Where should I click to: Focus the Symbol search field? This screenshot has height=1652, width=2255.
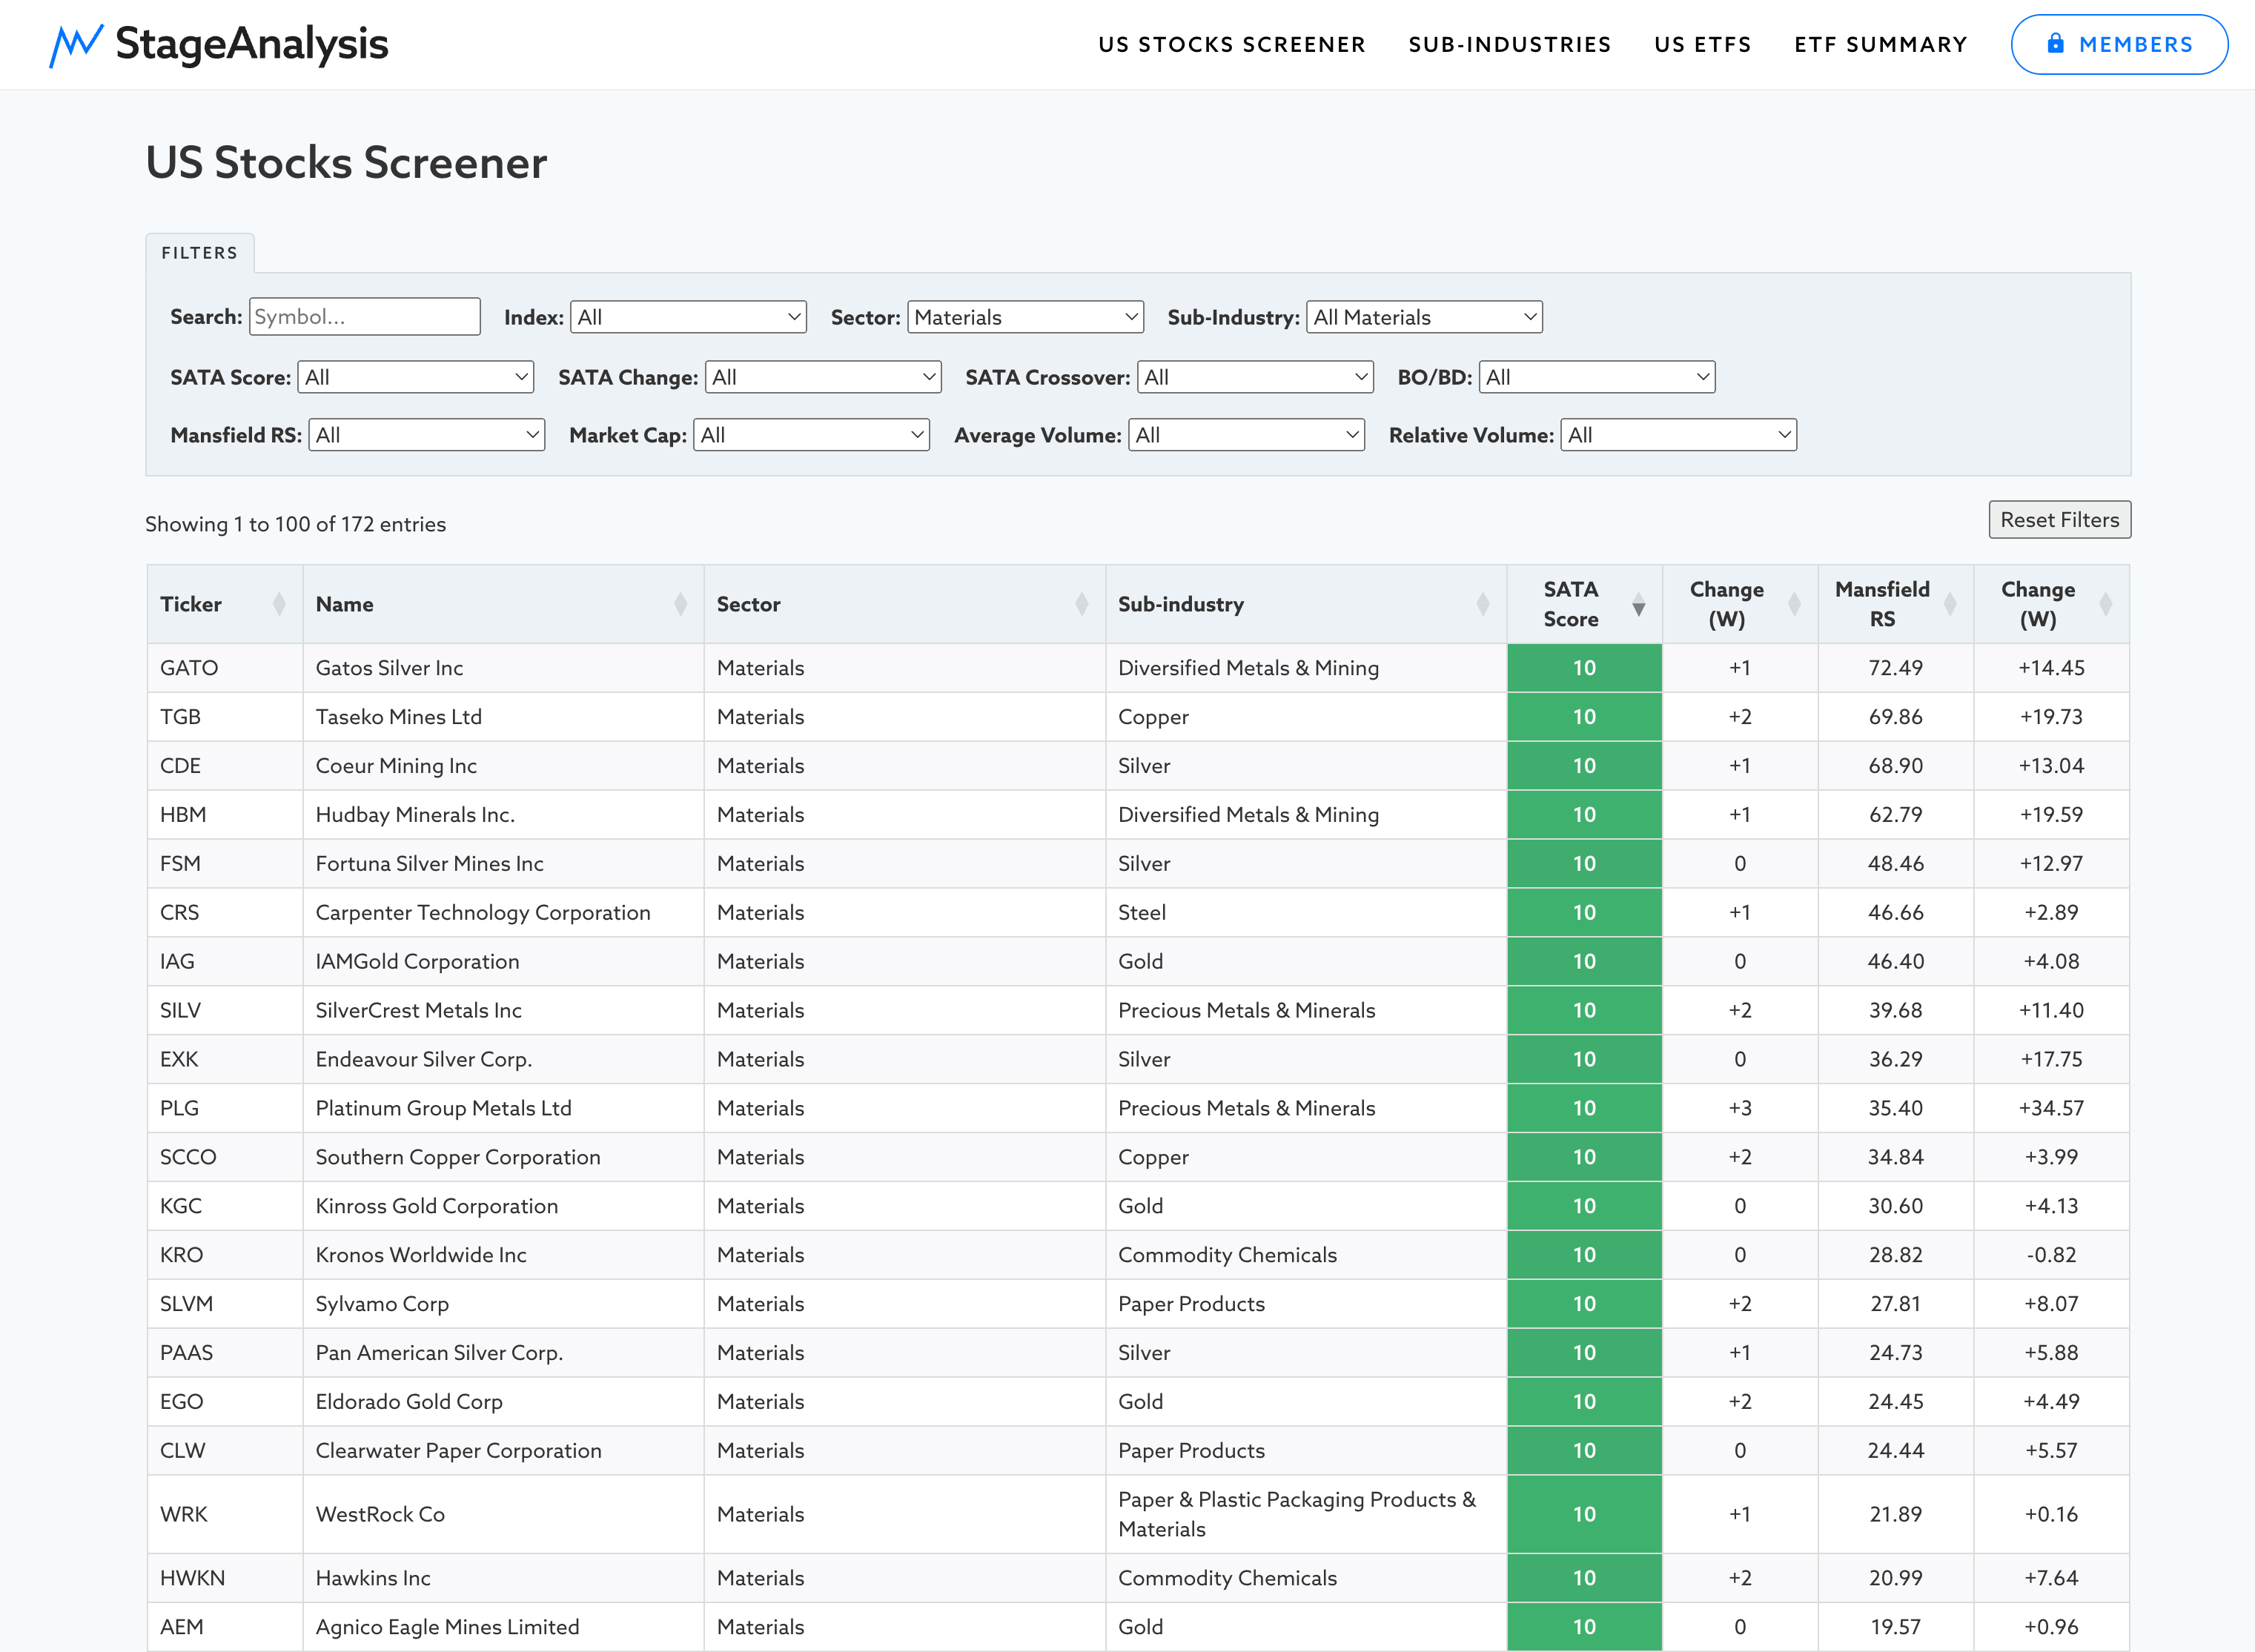365,317
